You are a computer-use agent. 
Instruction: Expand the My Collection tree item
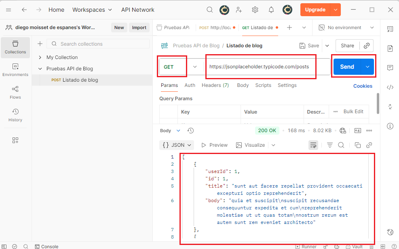point(40,57)
